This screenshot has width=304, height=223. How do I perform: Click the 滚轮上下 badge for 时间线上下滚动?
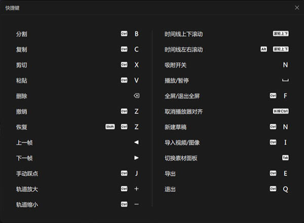coord(281,34)
